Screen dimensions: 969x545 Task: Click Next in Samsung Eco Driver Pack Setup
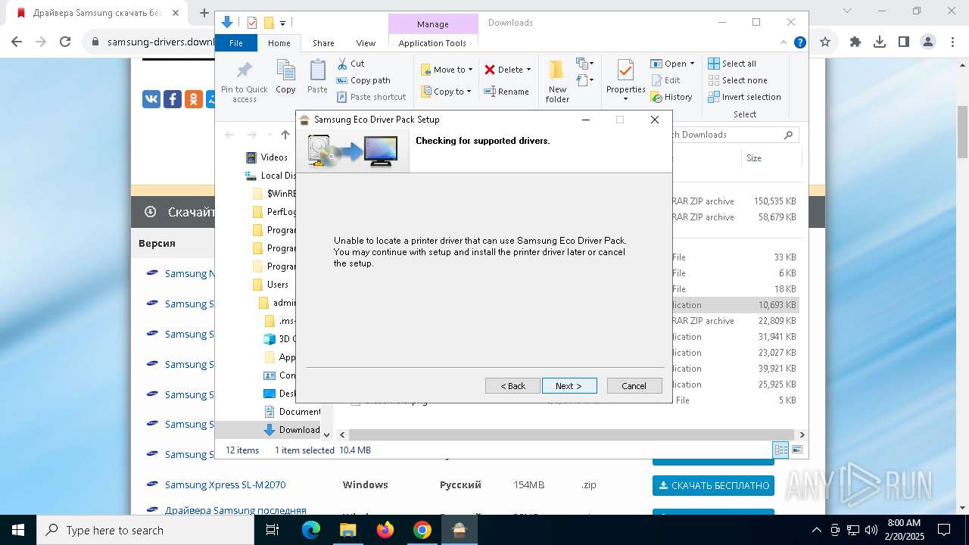click(569, 386)
